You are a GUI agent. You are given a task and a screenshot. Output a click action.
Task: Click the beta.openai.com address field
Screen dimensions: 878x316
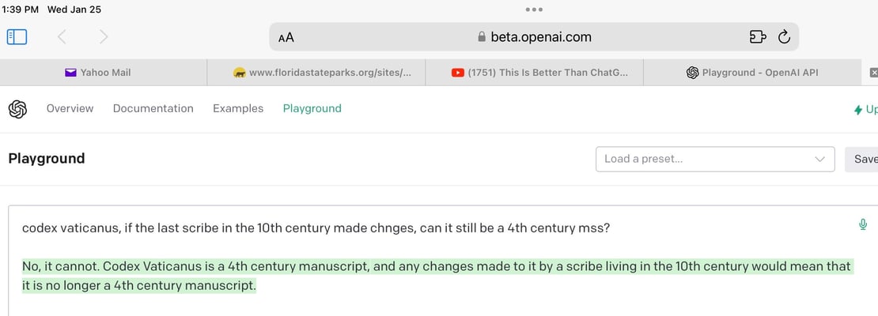pyautogui.click(x=534, y=36)
